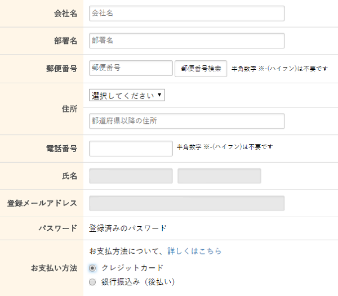
Task: Click the first 氏名 name field
Action: (x=131, y=176)
